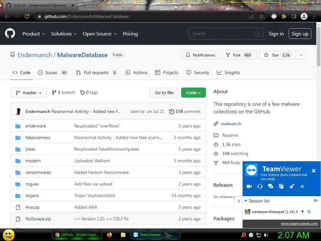This screenshot has height=241, width=321.
Task: Click the GitHub octocat logo
Action: [x=10, y=34]
